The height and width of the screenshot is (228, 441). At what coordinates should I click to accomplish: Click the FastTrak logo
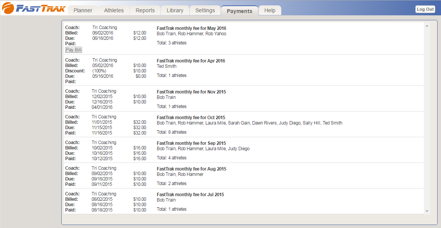(34, 8)
